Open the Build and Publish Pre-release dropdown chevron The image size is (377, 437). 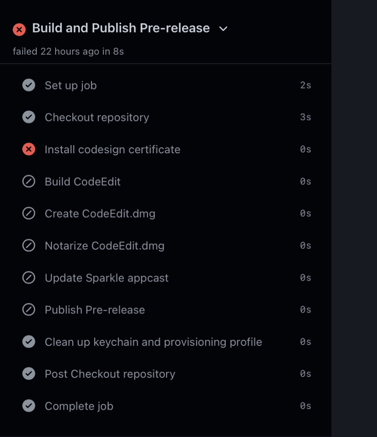tap(223, 29)
